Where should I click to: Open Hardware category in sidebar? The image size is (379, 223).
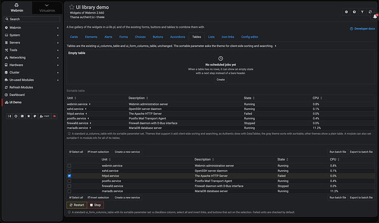click(x=16, y=65)
